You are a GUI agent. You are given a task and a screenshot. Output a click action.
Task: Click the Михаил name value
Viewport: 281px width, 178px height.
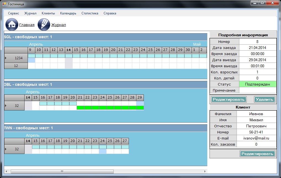pyautogui.click(x=256, y=120)
